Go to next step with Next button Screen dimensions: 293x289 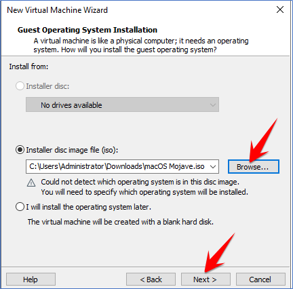pos(206,280)
